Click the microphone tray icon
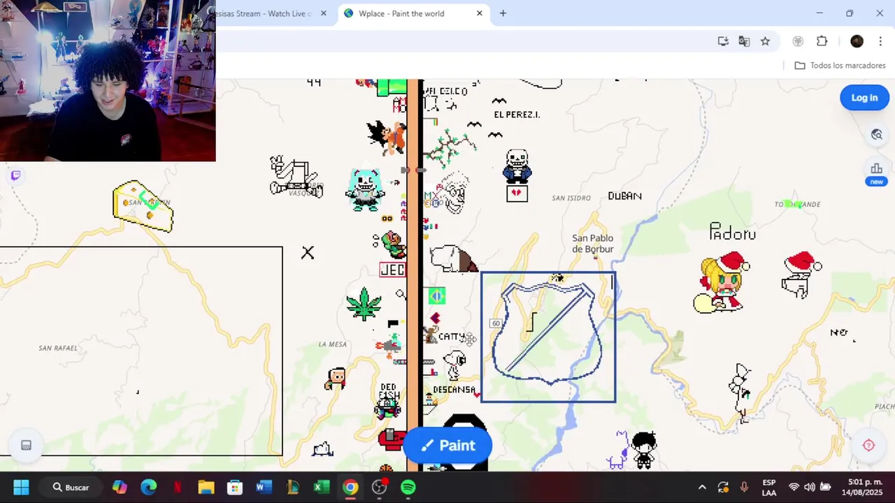895x503 pixels. pyautogui.click(x=744, y=487)
